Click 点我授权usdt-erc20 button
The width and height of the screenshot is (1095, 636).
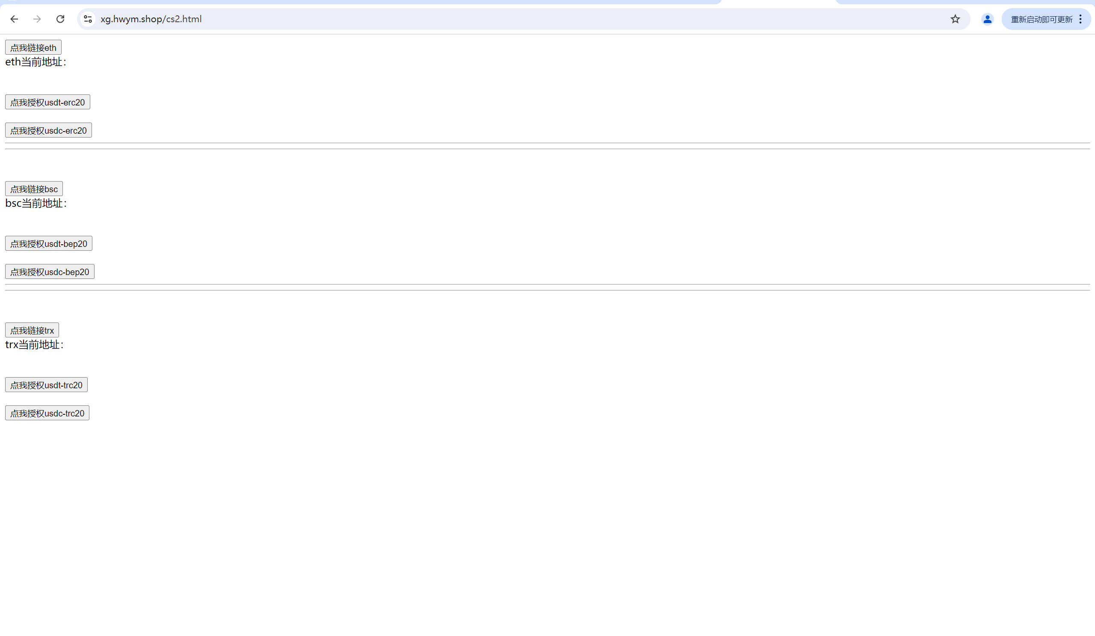tap(48, 102)
